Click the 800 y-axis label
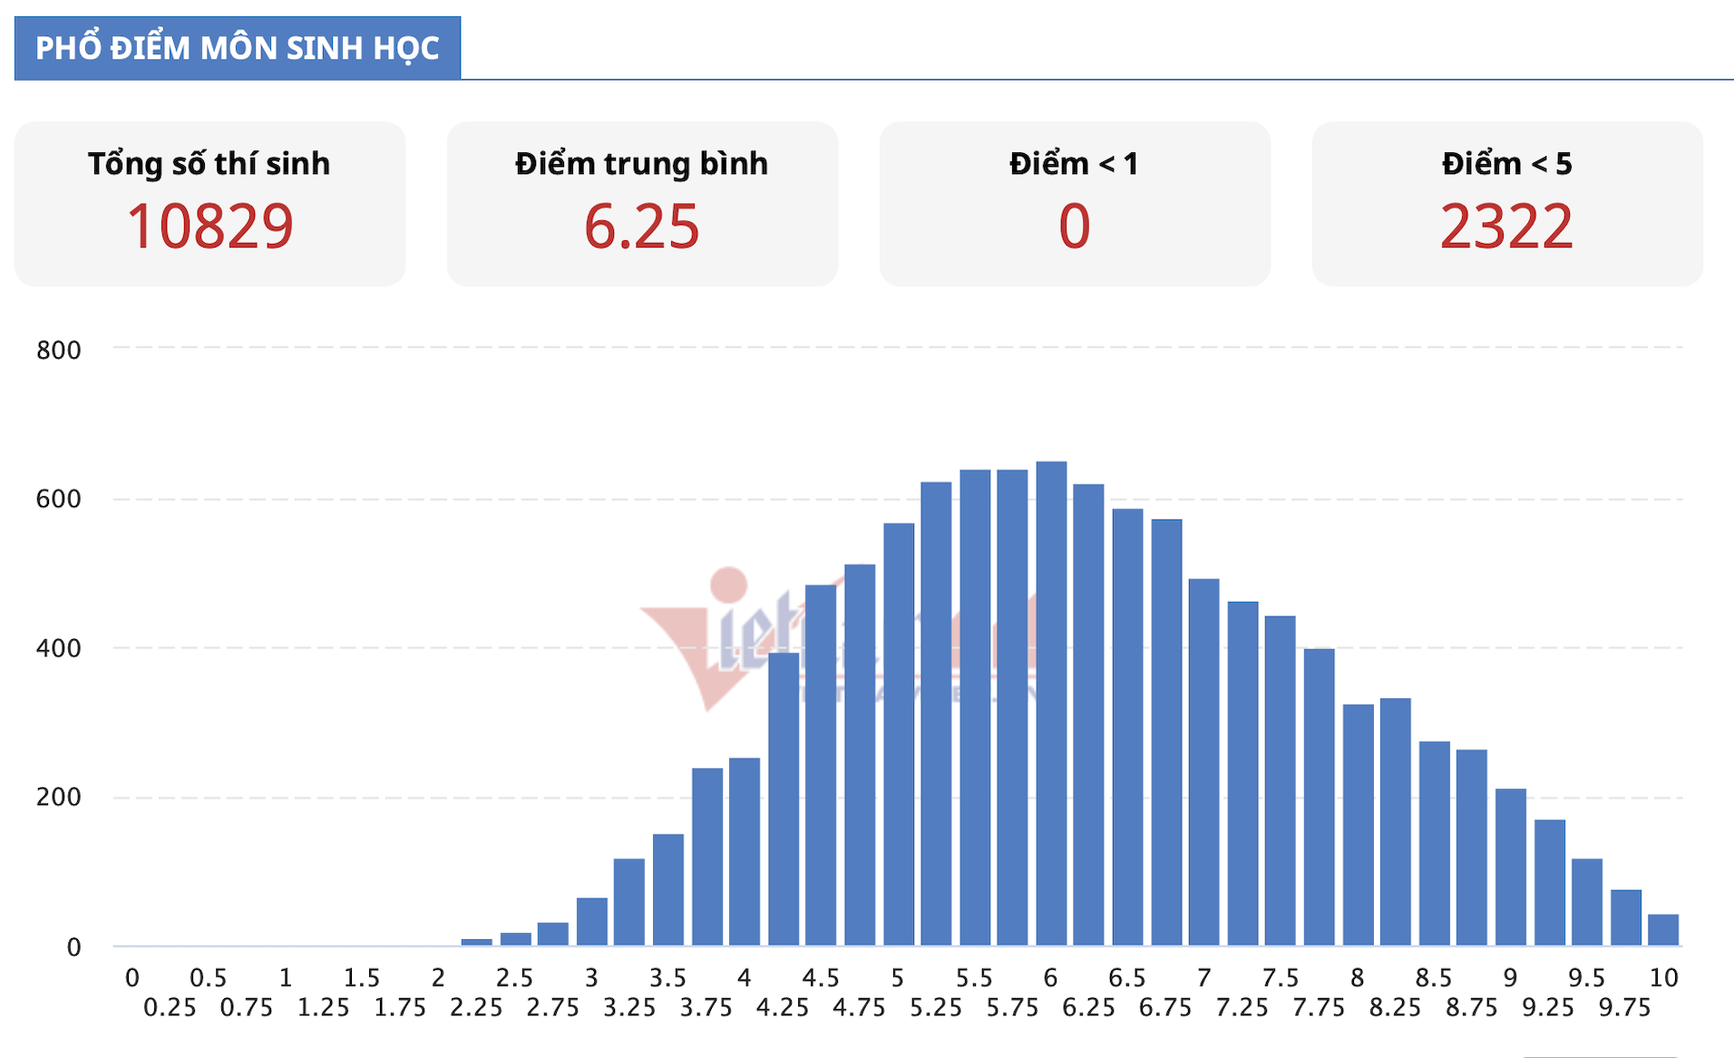The height and width of the screenshot is (1058, 1734). (59, 350)
